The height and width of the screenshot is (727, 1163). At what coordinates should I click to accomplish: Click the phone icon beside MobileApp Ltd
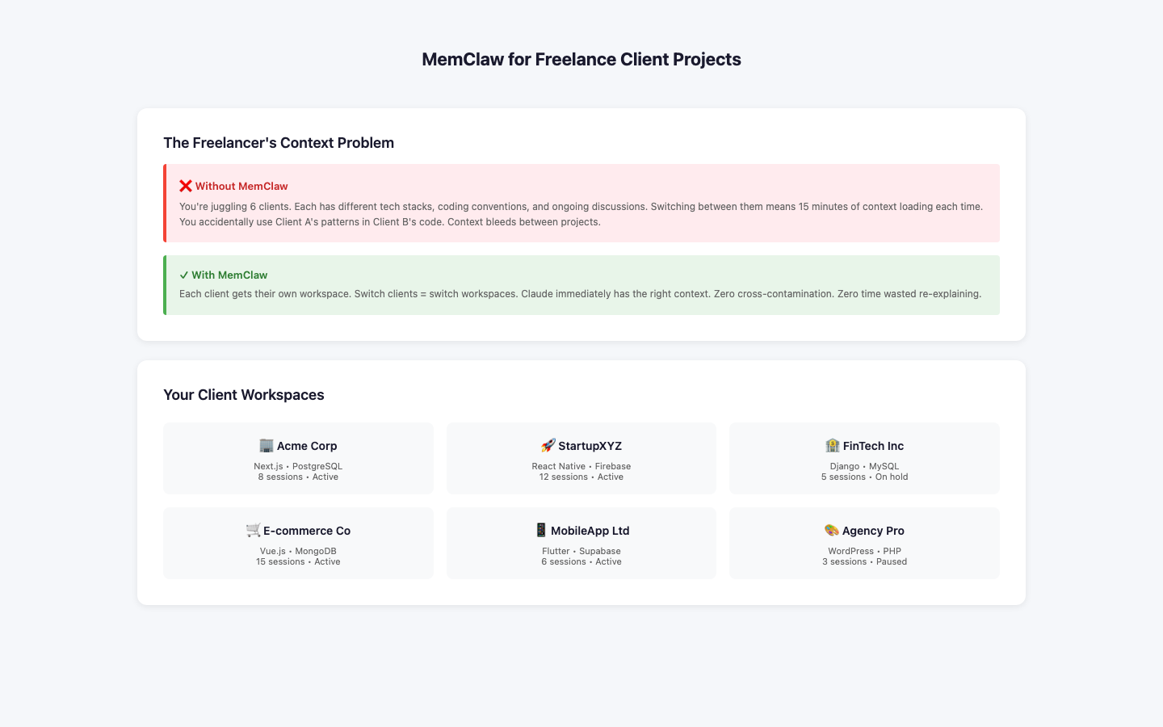click(x=541, y=531)
